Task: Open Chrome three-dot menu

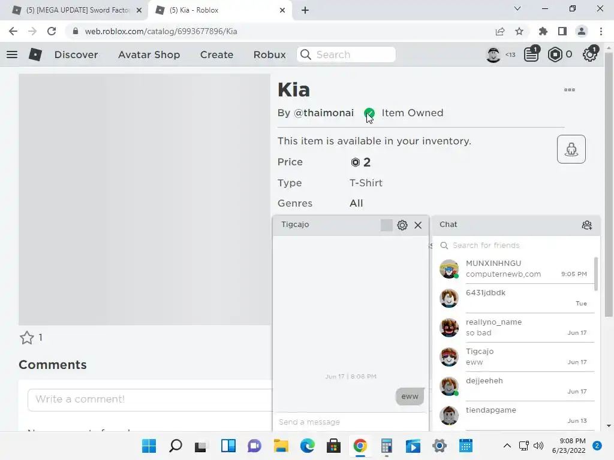Action: pos(601,31)
